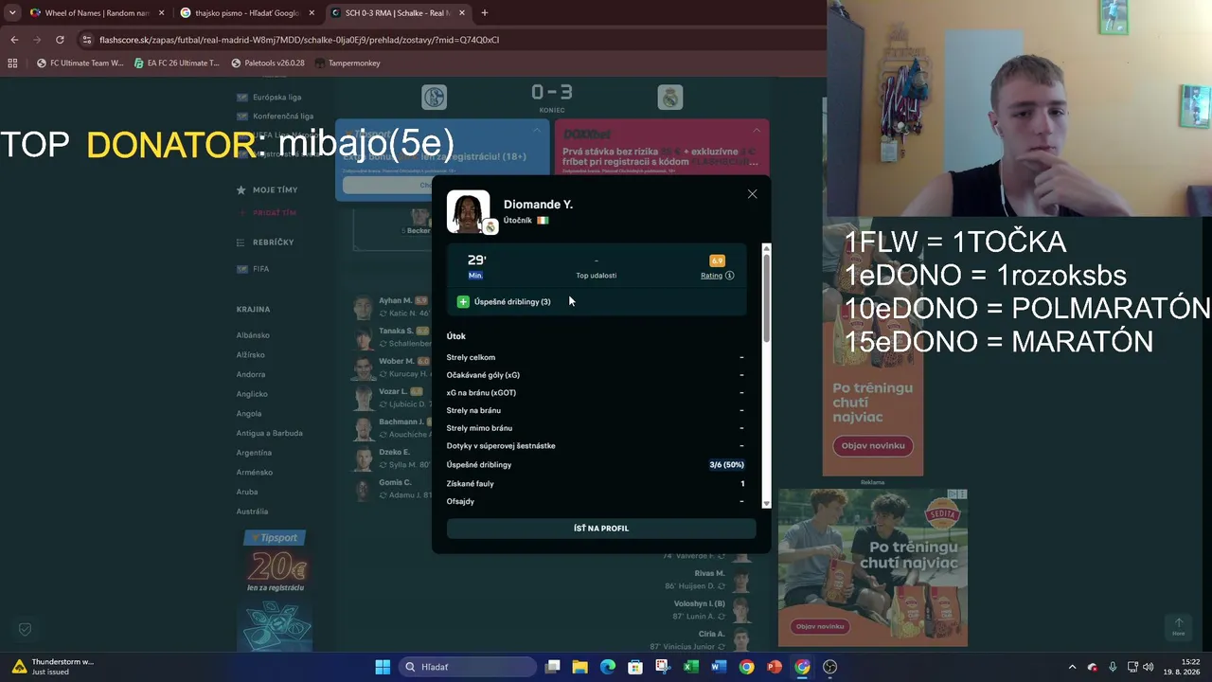Open File Explorer from the taskbar

(579, 667)
